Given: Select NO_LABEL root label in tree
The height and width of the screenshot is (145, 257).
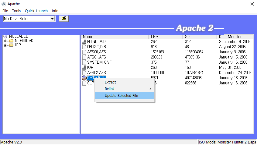Looking at the screenshot, I should (18, 36).
